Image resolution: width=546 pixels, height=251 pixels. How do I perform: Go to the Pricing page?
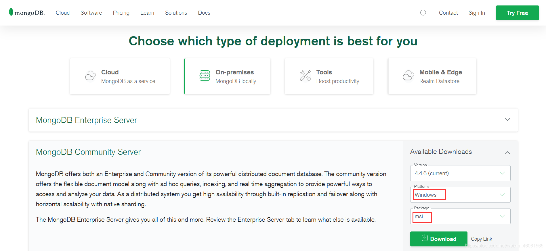[x=121, y=13]
